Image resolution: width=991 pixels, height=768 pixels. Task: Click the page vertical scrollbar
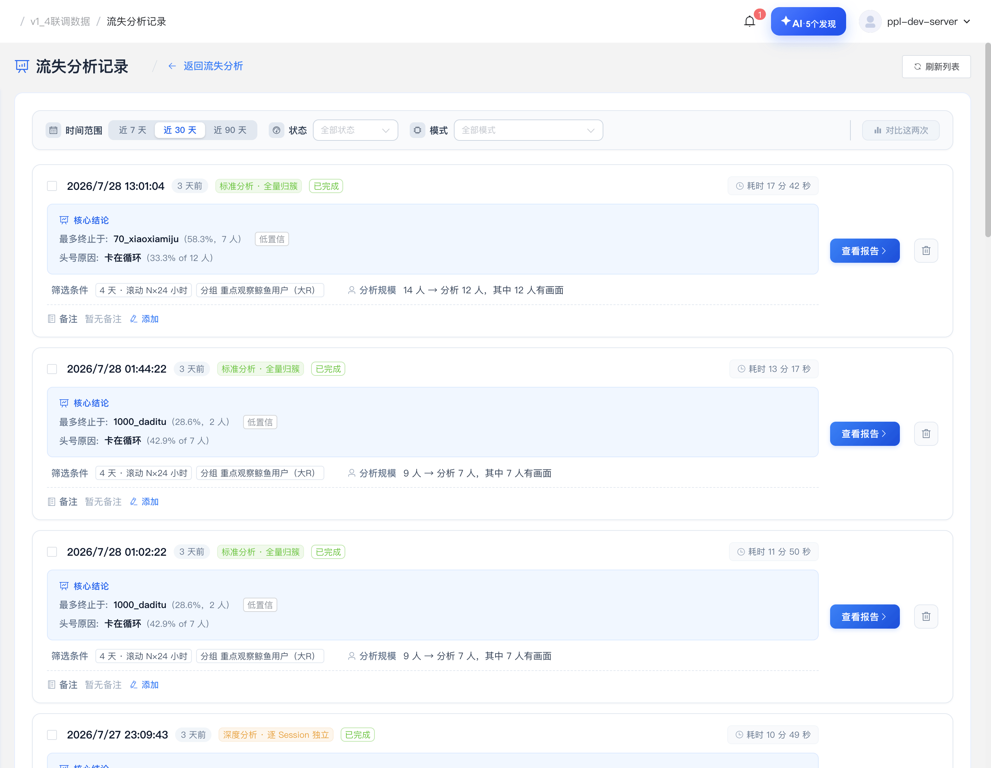point(988,140)
